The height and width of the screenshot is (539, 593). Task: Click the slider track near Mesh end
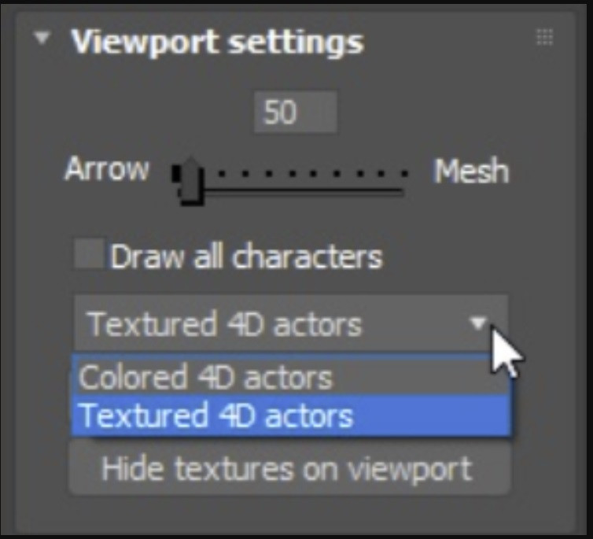tap(393, 191)
